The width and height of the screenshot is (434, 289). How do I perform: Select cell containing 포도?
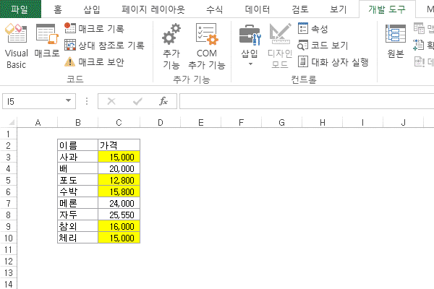78,180
